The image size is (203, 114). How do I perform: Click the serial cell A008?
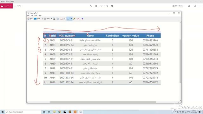[x=52, y=54]
